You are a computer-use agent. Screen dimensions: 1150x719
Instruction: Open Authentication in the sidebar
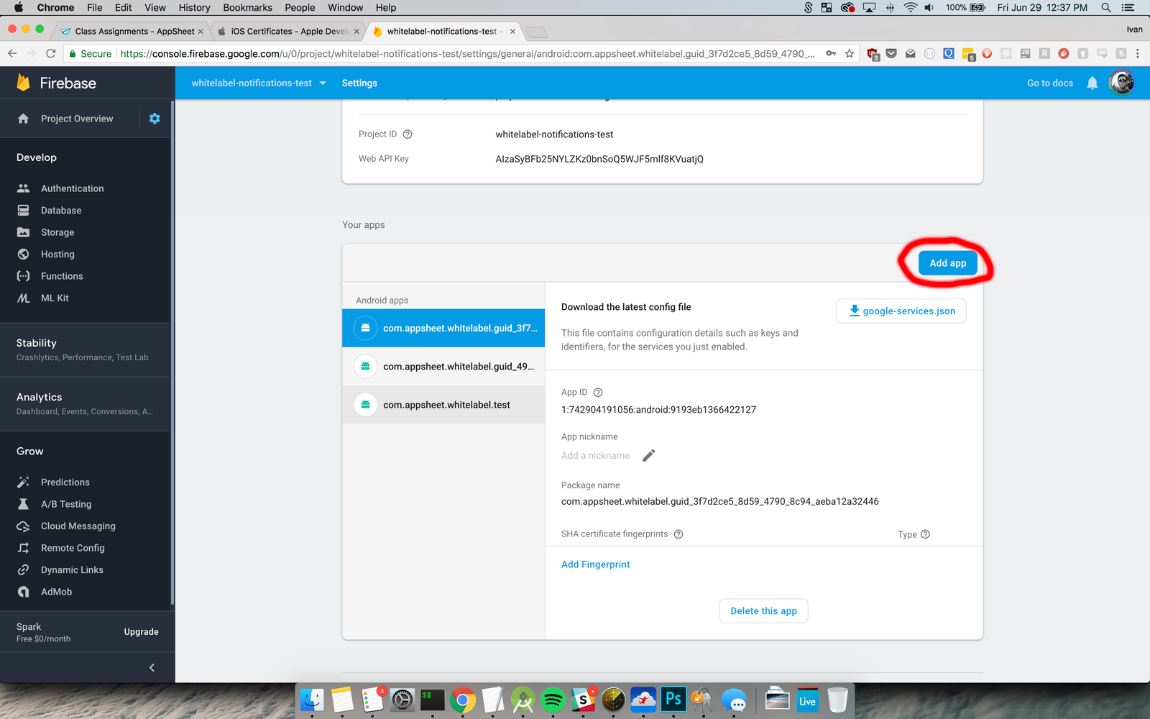pyautogui.click(x=72, y=188)
